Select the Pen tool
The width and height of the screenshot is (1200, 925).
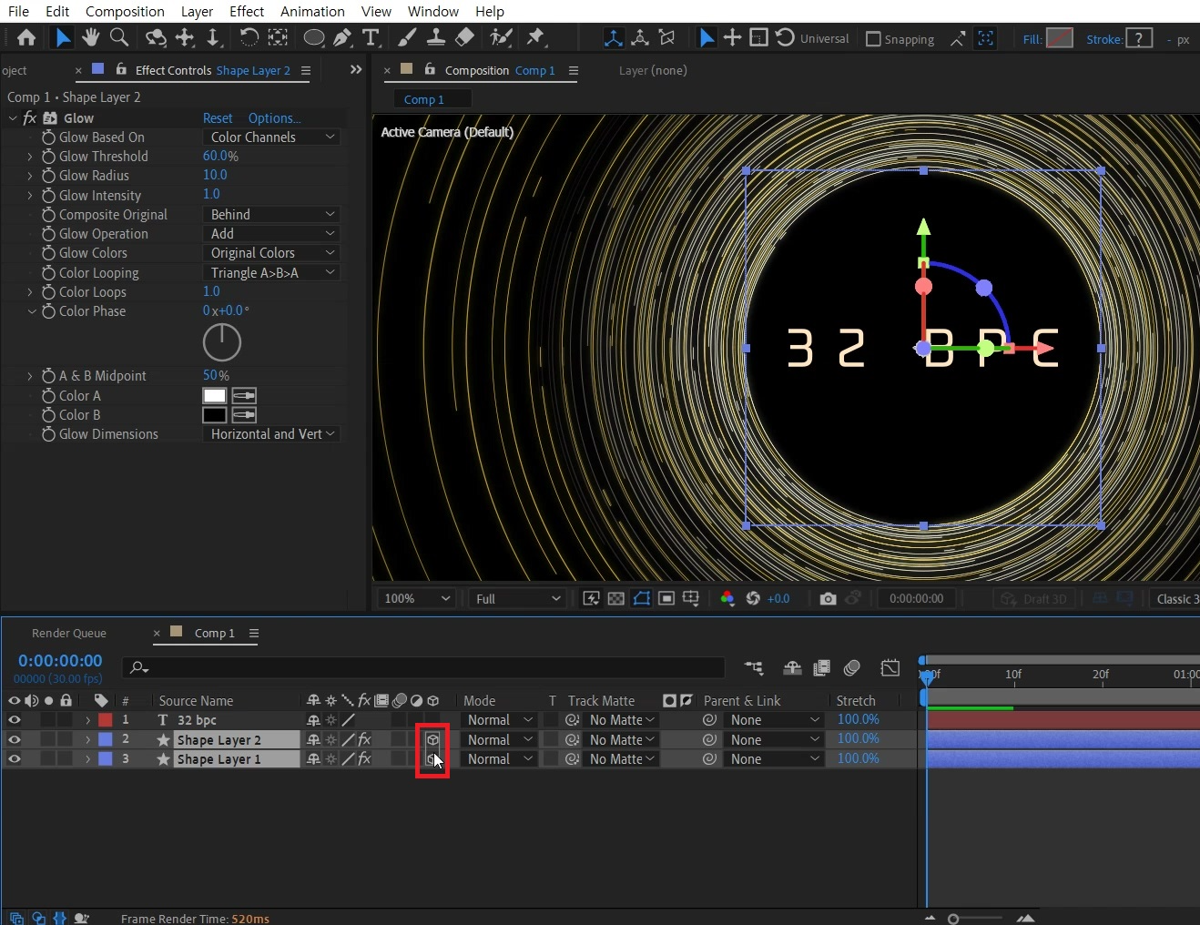342,37
